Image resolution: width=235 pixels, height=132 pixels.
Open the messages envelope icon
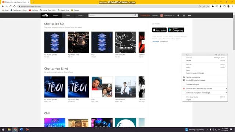click(184, 15)
